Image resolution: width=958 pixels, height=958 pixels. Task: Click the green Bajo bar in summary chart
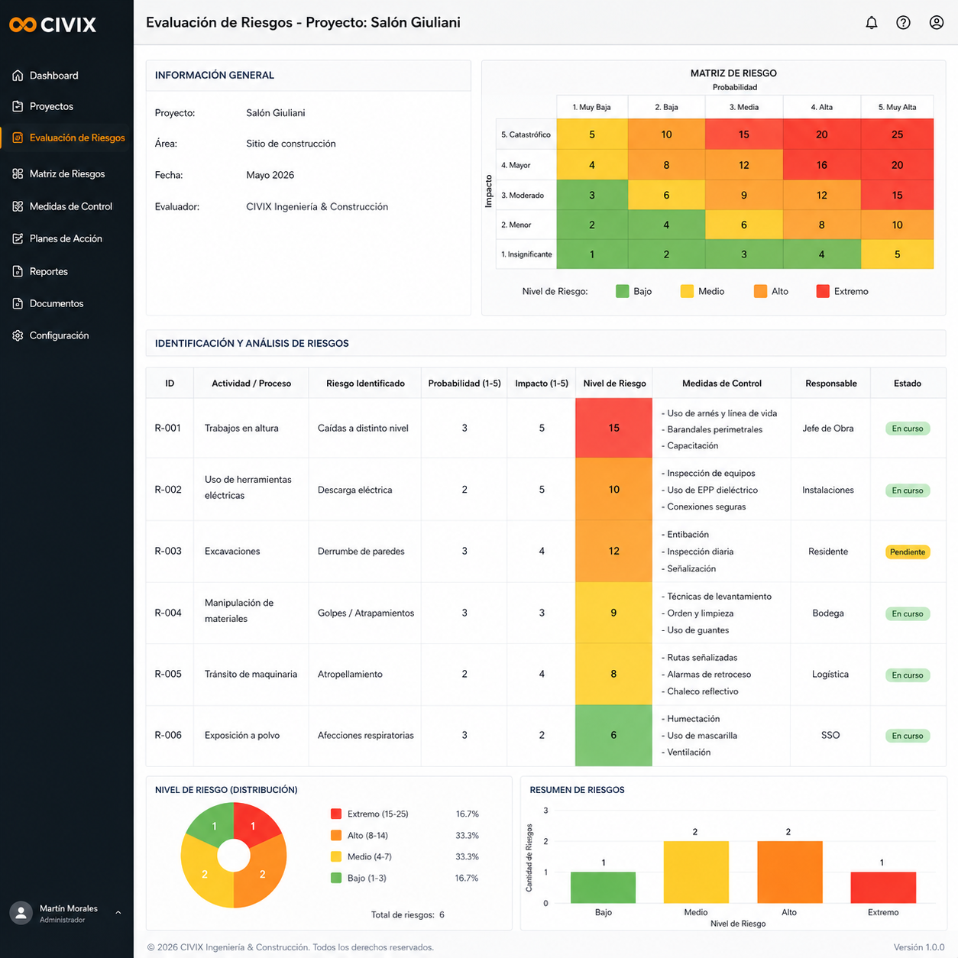(603, 887)
